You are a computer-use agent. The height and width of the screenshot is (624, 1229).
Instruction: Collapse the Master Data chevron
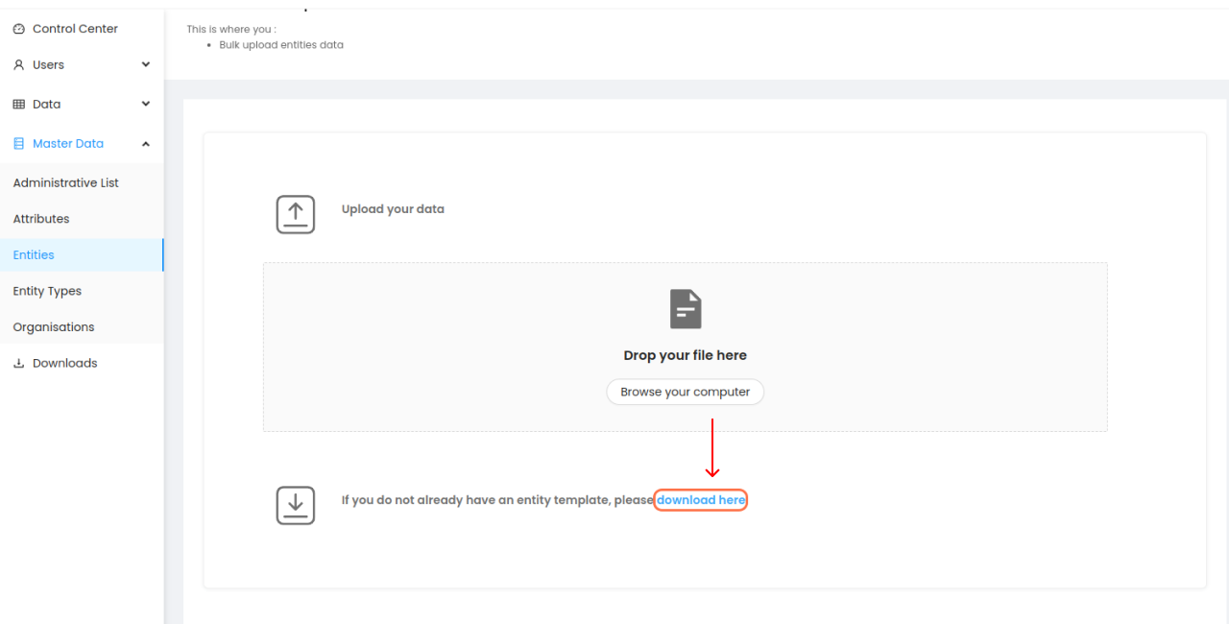click(x=146, y=144)
